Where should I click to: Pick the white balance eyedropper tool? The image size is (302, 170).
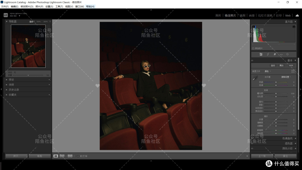(255, 78)
